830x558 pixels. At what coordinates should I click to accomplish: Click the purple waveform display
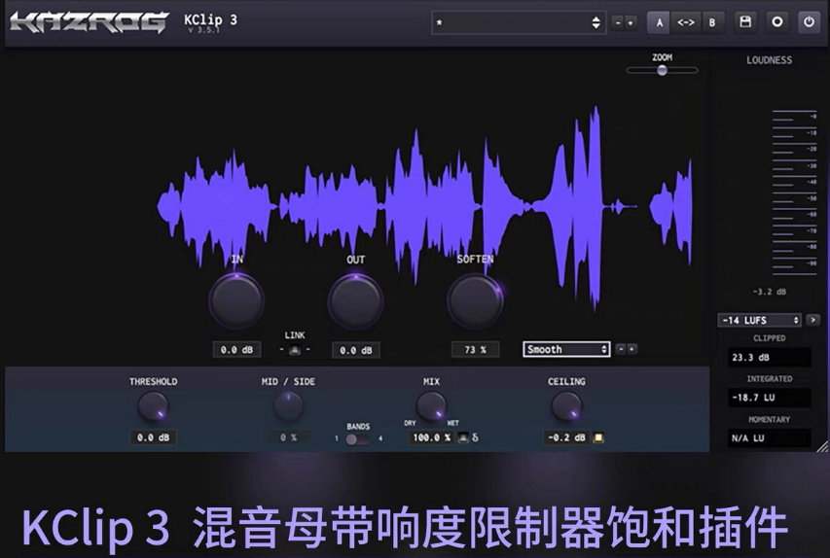pos(424,206)
